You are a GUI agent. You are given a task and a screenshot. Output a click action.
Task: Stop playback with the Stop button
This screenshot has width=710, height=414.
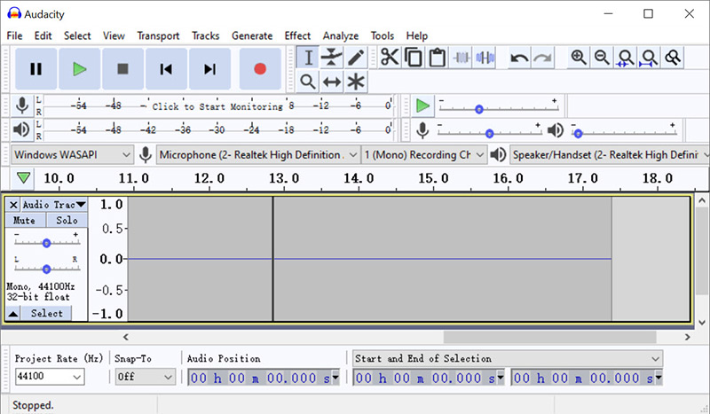pyautogui.click(x=122, y=69)
